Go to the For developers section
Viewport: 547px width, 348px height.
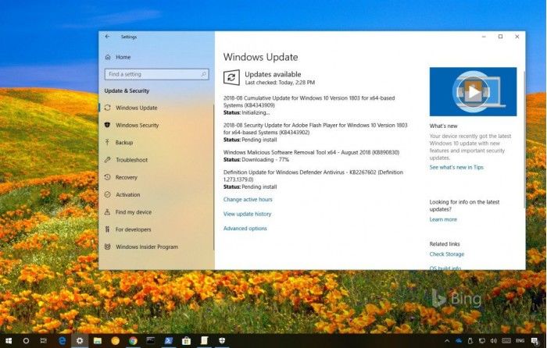click(x=131, y=229)
